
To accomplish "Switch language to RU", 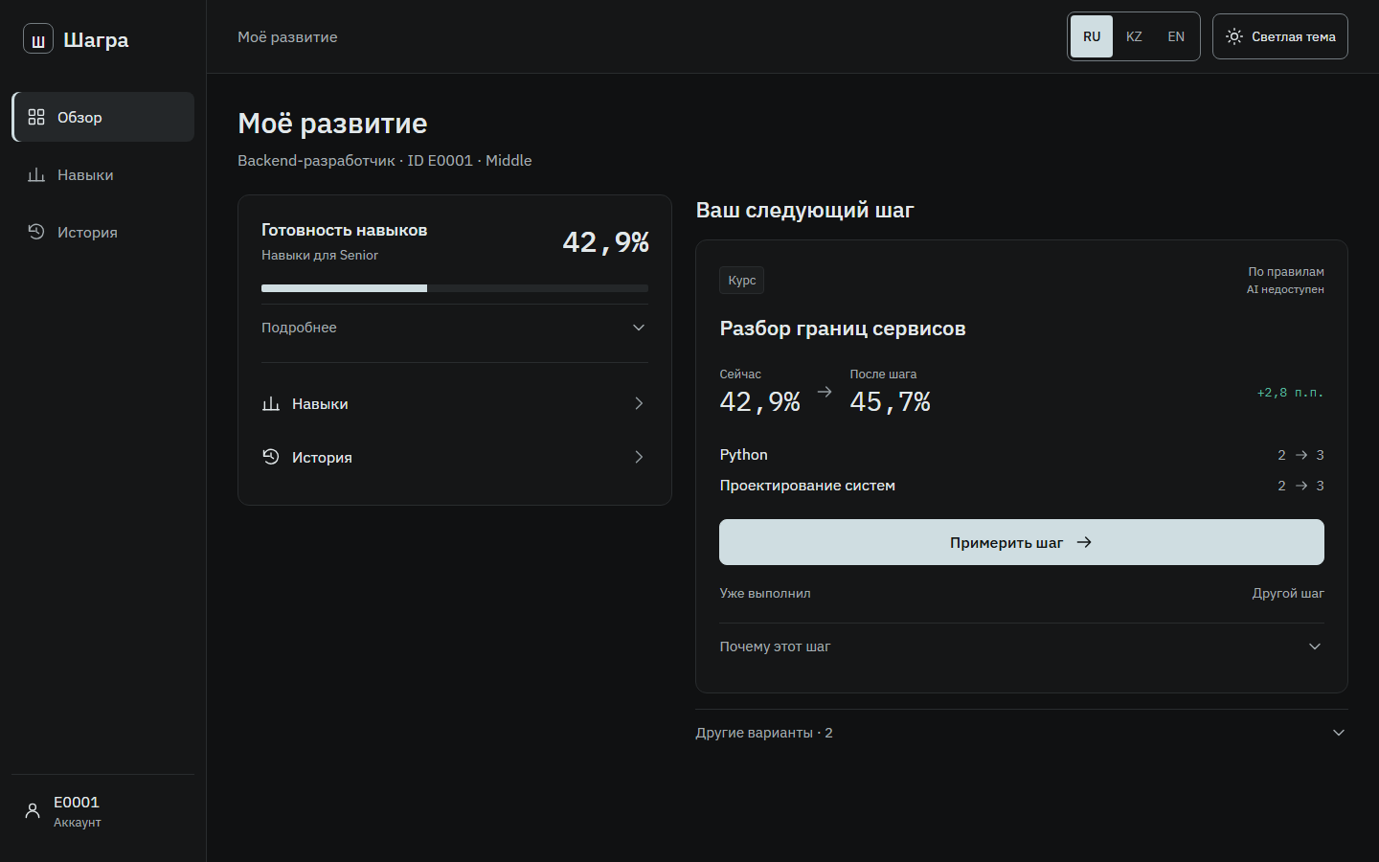I will 1092,36.
